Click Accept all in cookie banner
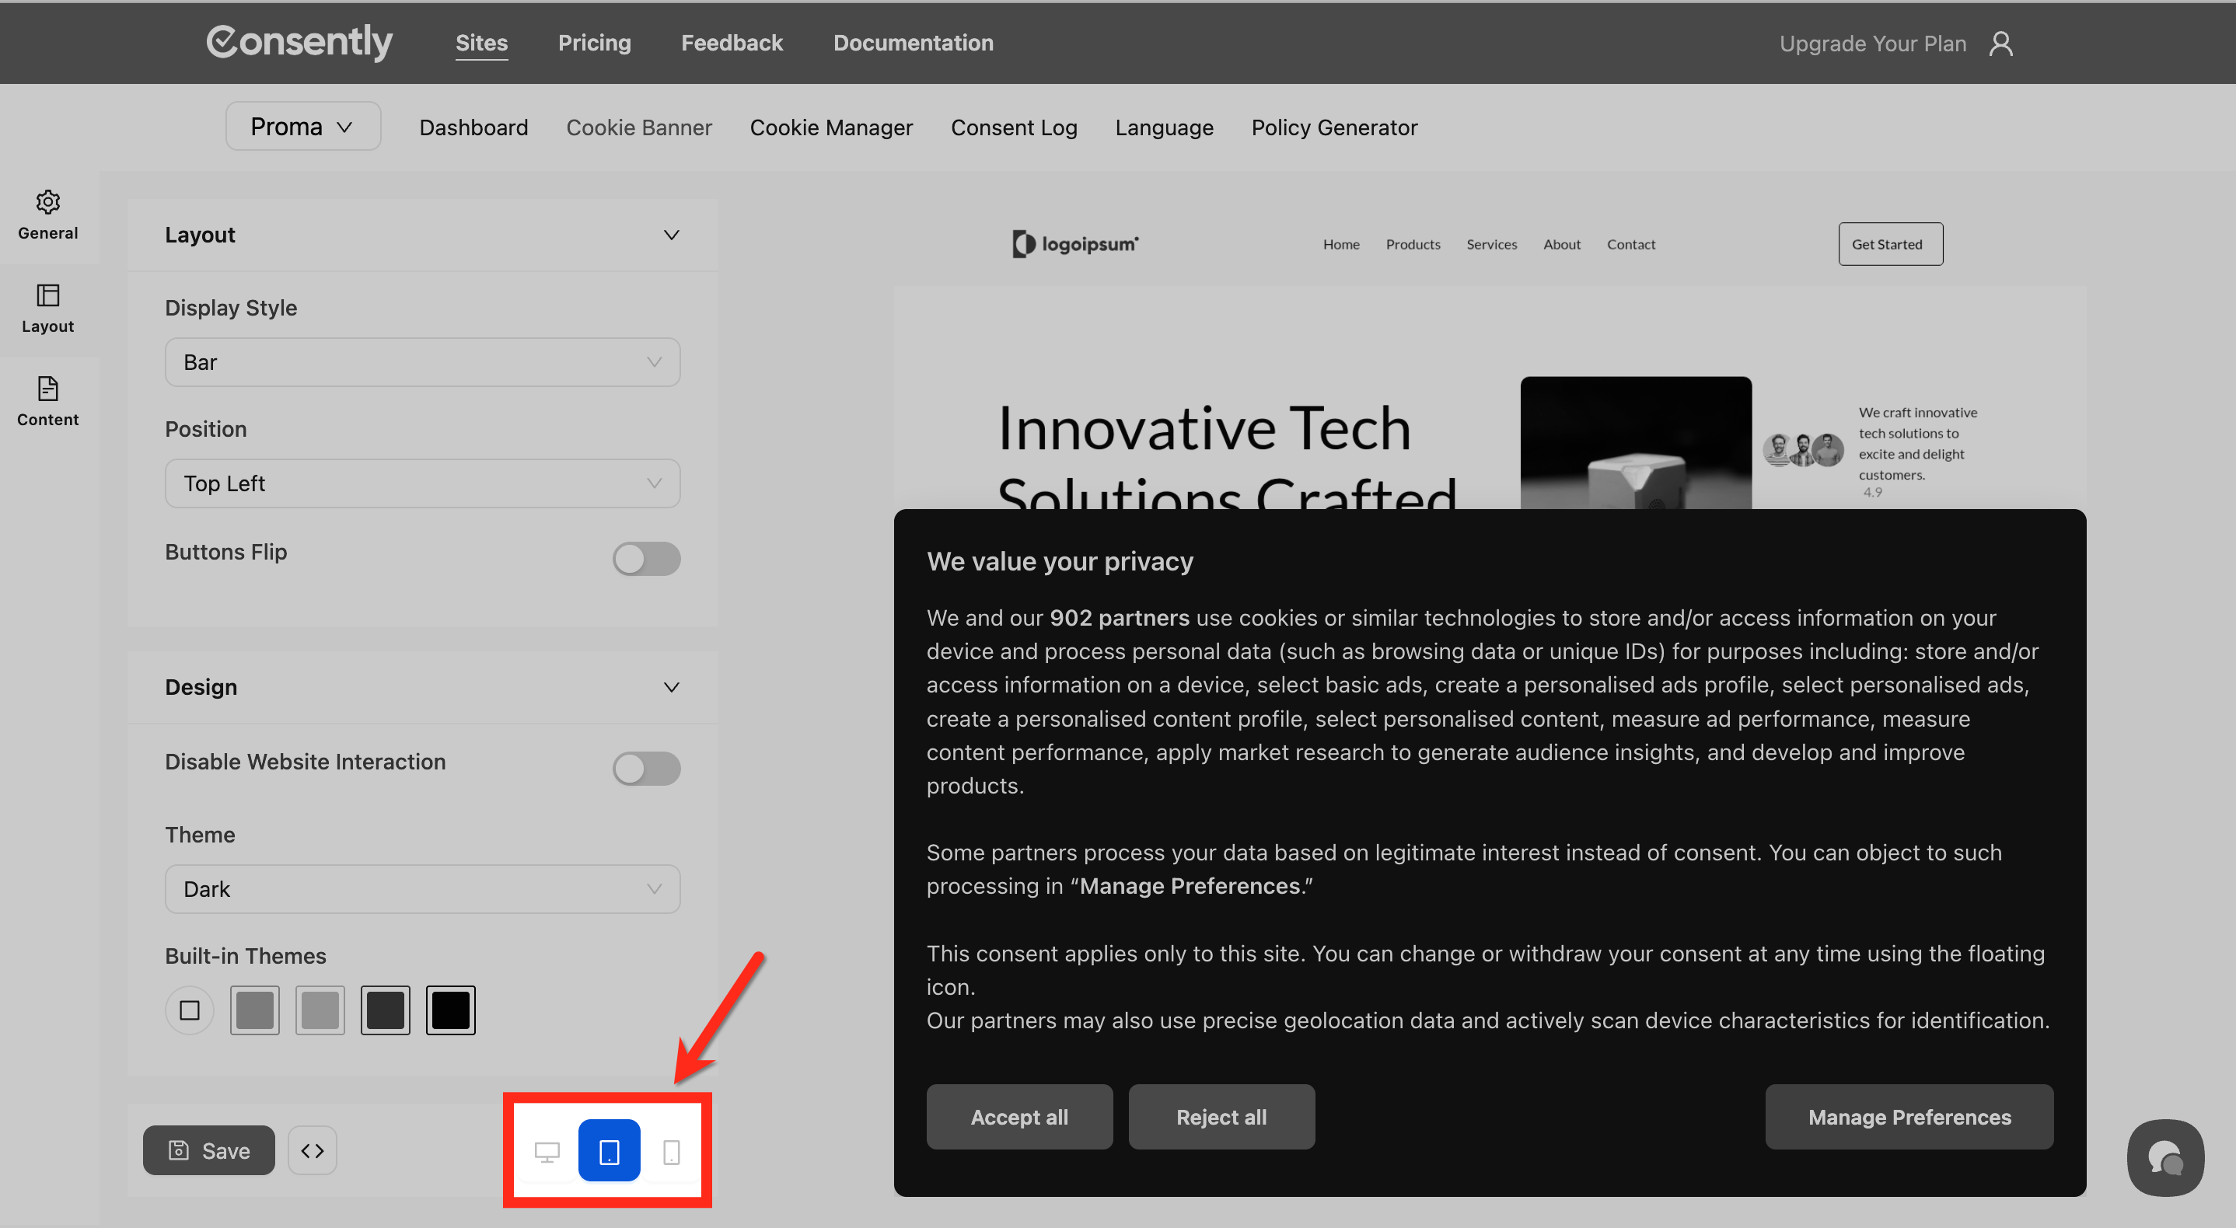The width and height of the screenshot is (2236, 1228). 1018,1116
